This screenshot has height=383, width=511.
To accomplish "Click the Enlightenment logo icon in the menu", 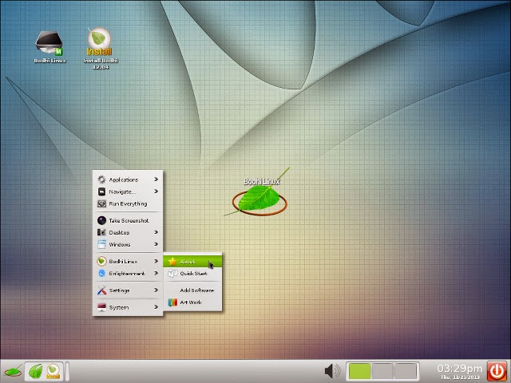I will (x=101, y=273).
